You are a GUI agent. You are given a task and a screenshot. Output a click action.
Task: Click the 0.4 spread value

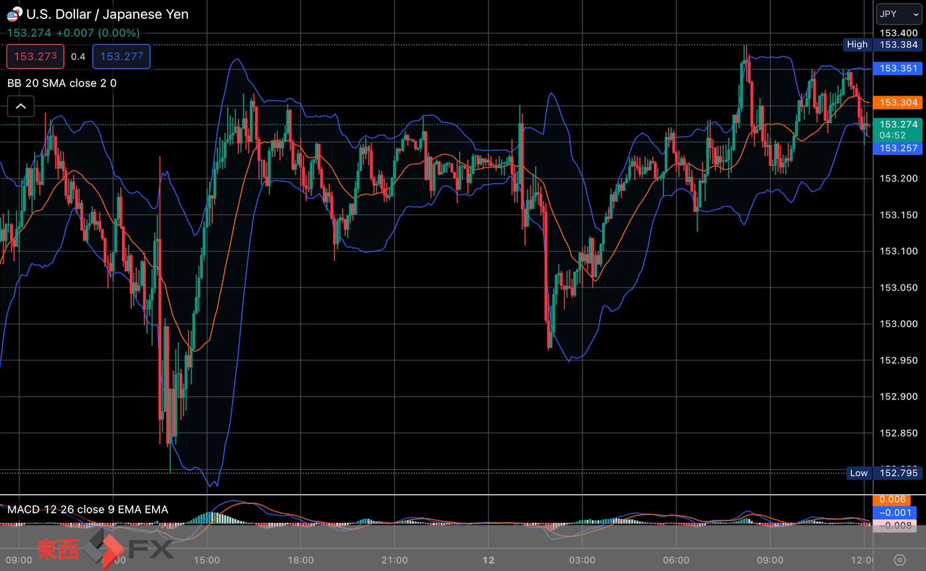tap(78, 56)
